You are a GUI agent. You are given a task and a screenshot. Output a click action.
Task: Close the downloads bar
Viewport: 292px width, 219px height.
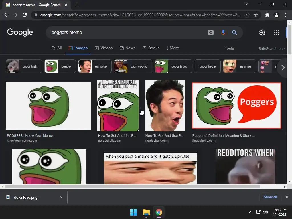287,197
